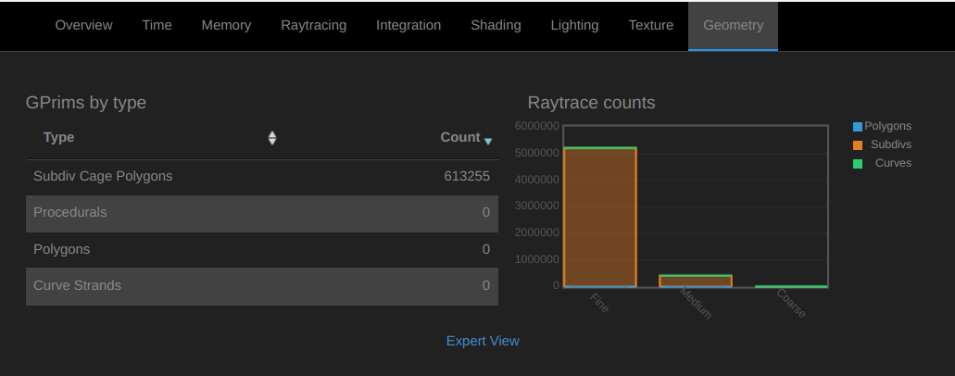The height and width of the screenshot is (376, 955).
Task: Click the count value 613255
Action: tap(467, 177)
